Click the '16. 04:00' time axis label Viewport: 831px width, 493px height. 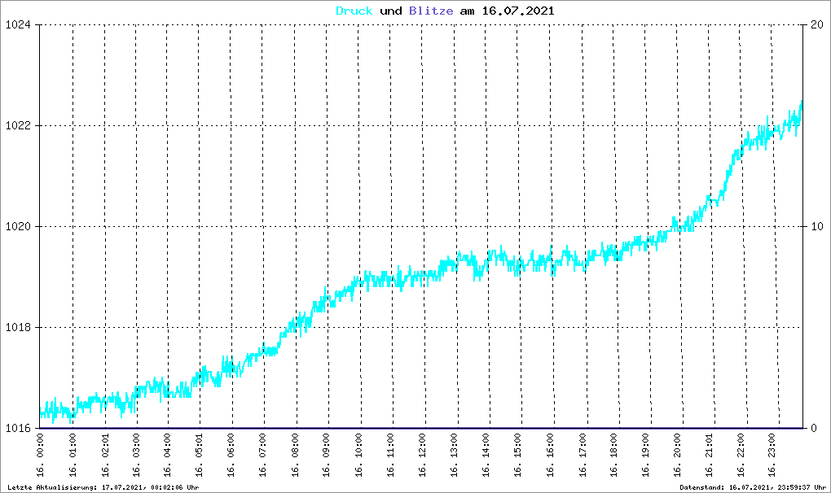[x=168, y=455]
